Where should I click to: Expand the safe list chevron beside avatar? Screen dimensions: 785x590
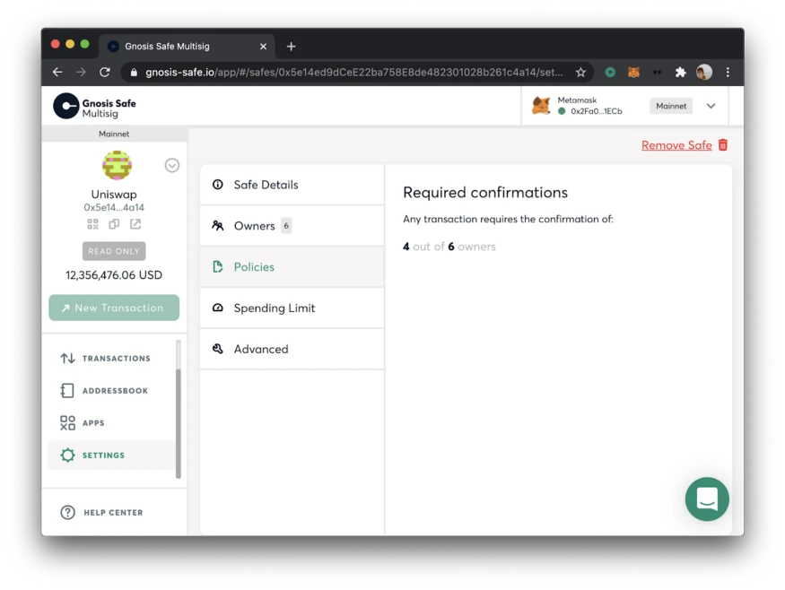point(171,165)
